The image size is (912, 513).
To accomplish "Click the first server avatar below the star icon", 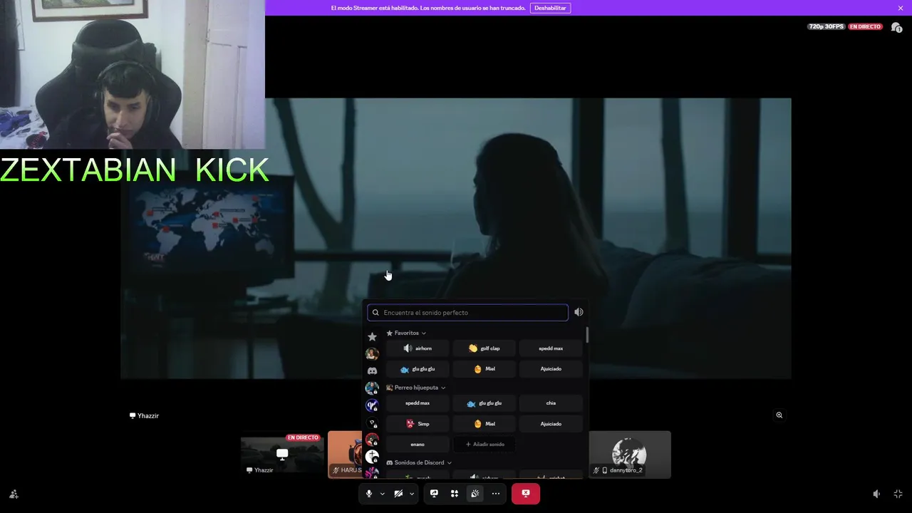I will tap(372, 353).
